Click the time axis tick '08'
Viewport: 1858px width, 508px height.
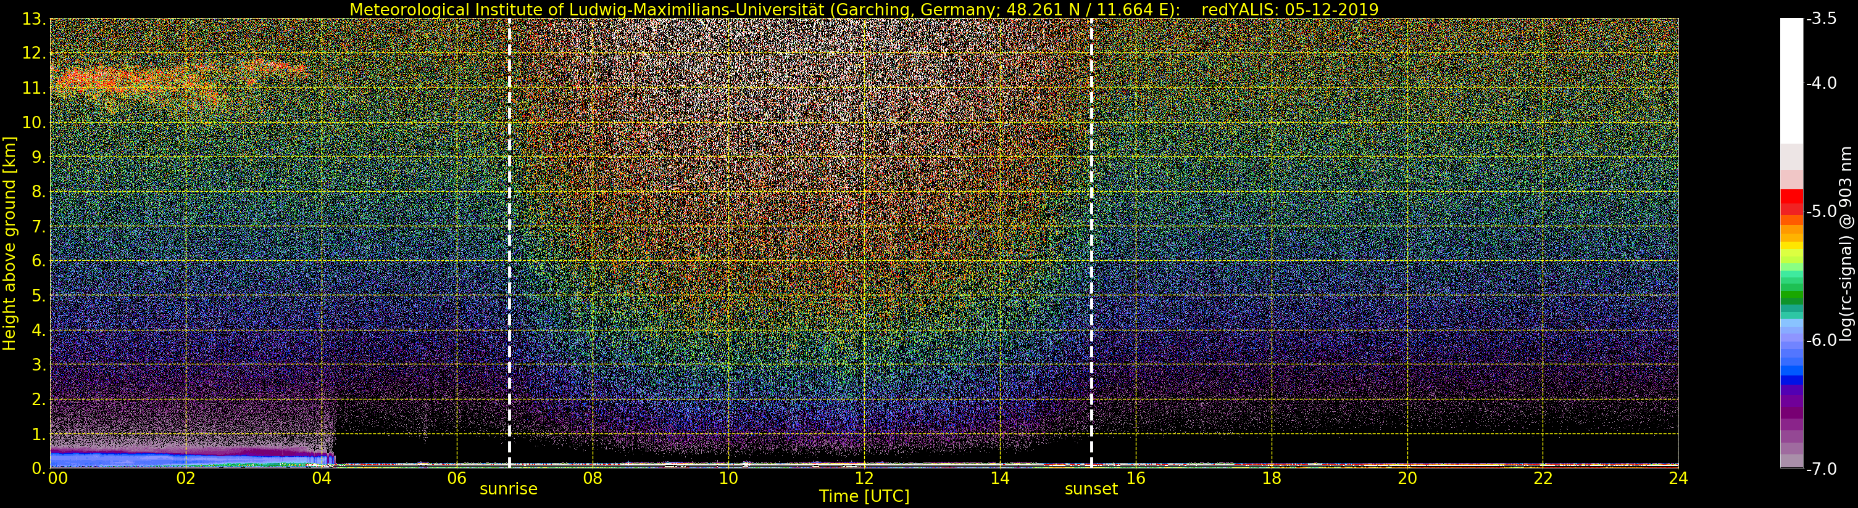[592, 478]
